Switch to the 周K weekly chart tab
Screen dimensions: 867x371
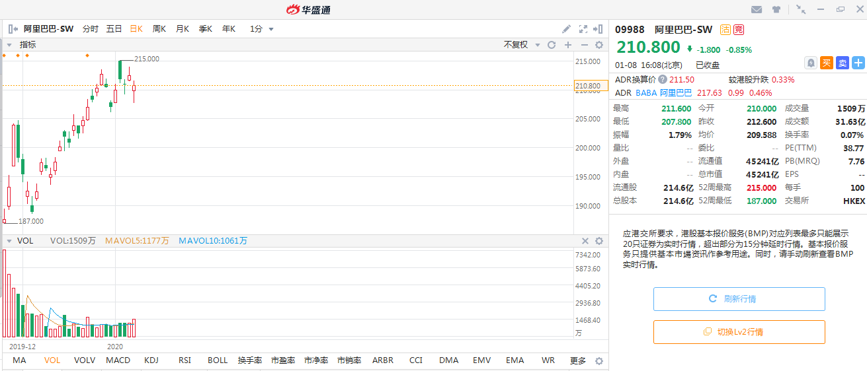tap(159, 29)
